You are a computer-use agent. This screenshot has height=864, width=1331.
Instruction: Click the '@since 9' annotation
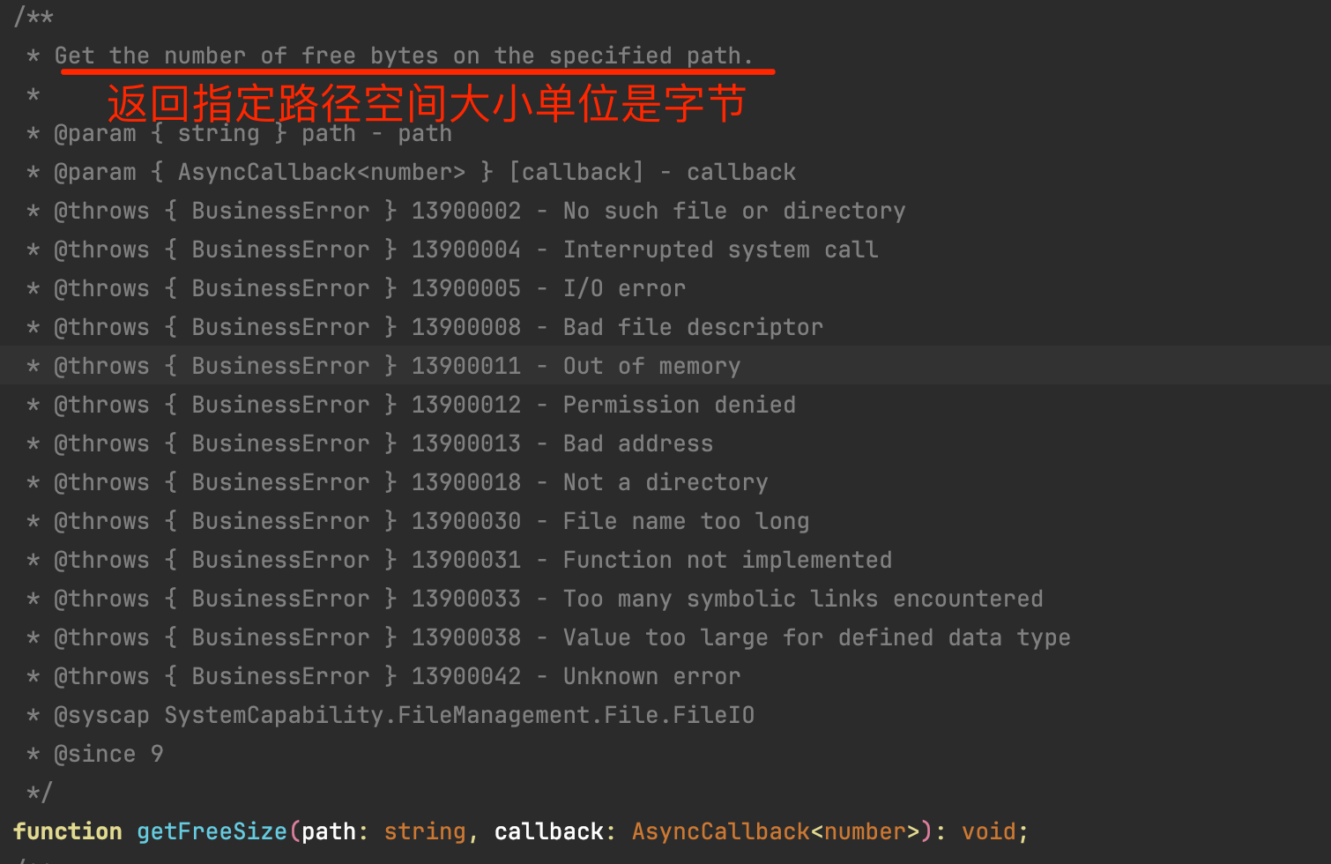(108, 754)
